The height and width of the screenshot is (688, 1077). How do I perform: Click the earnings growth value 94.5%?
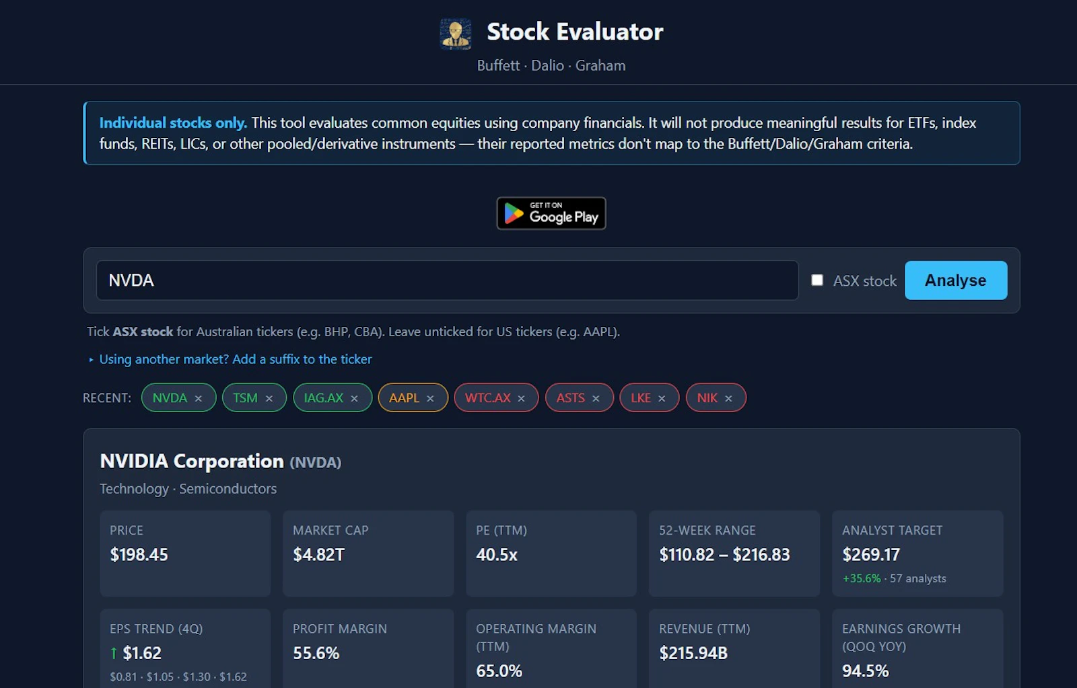(x=866, y=671)
